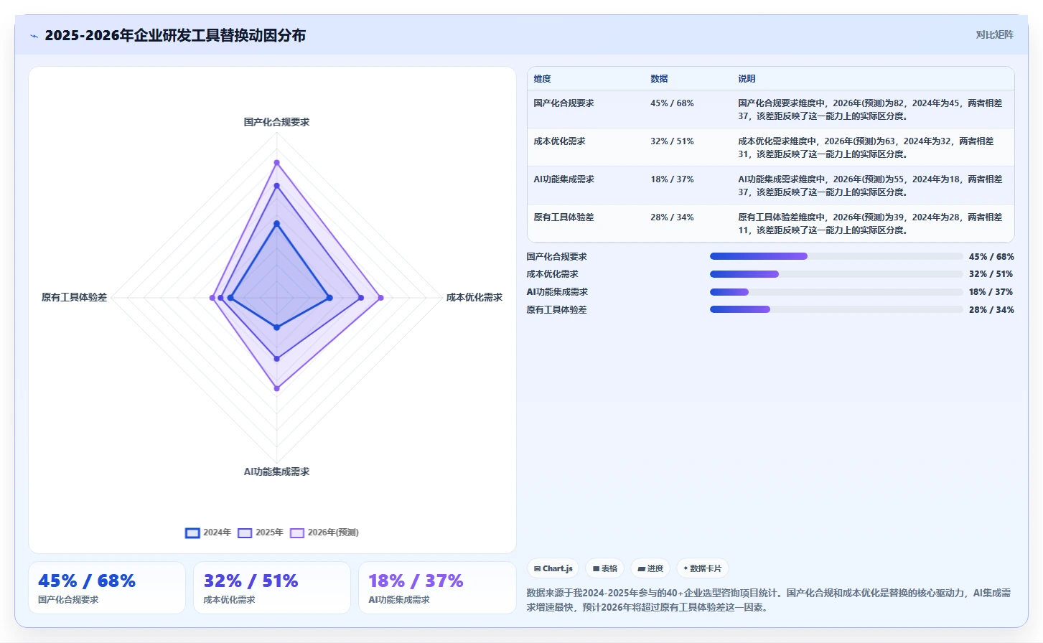Select the 国产化合规要求 table row name
Viewport: 1043px width, 643px height.
point(563,103)
